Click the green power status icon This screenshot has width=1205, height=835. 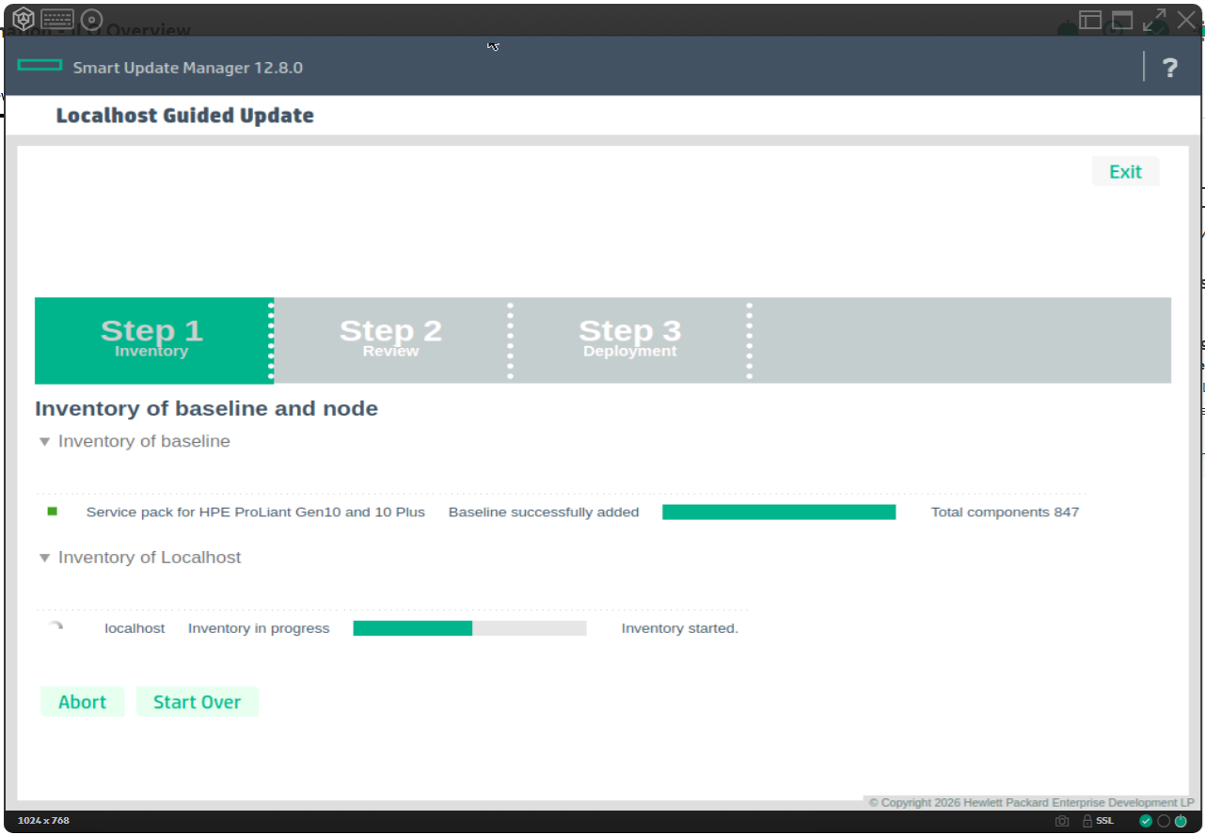pos(1181,821)
